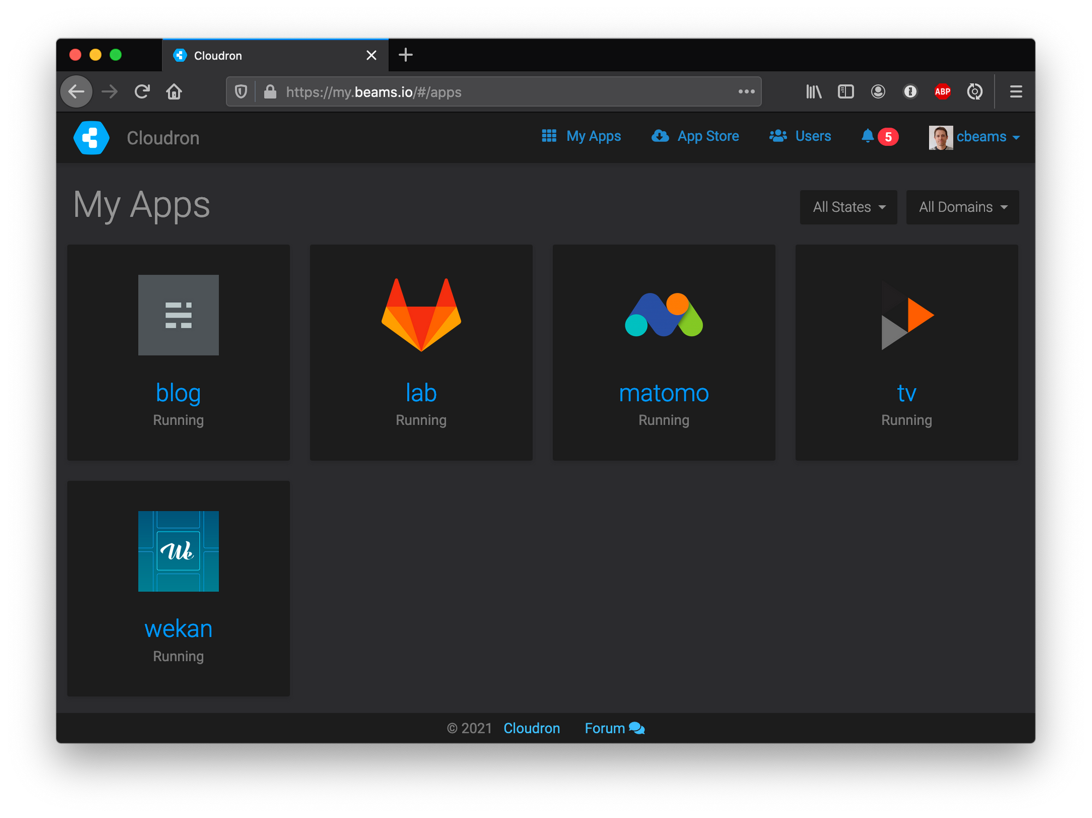Screen dimensions: 1092x818
Task: Open the App Store cloud icon
Action: pyautogui.click(x=660, y=136)
